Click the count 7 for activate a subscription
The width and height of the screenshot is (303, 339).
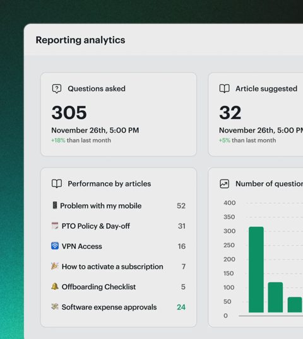click(184, 267)
